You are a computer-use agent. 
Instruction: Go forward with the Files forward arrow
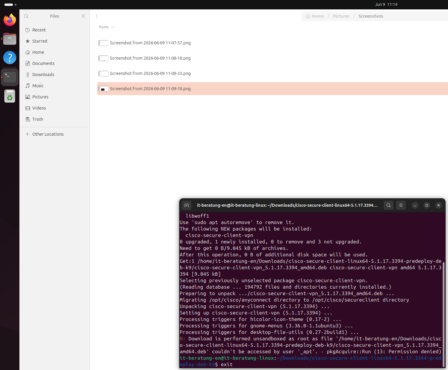(109, 16)
